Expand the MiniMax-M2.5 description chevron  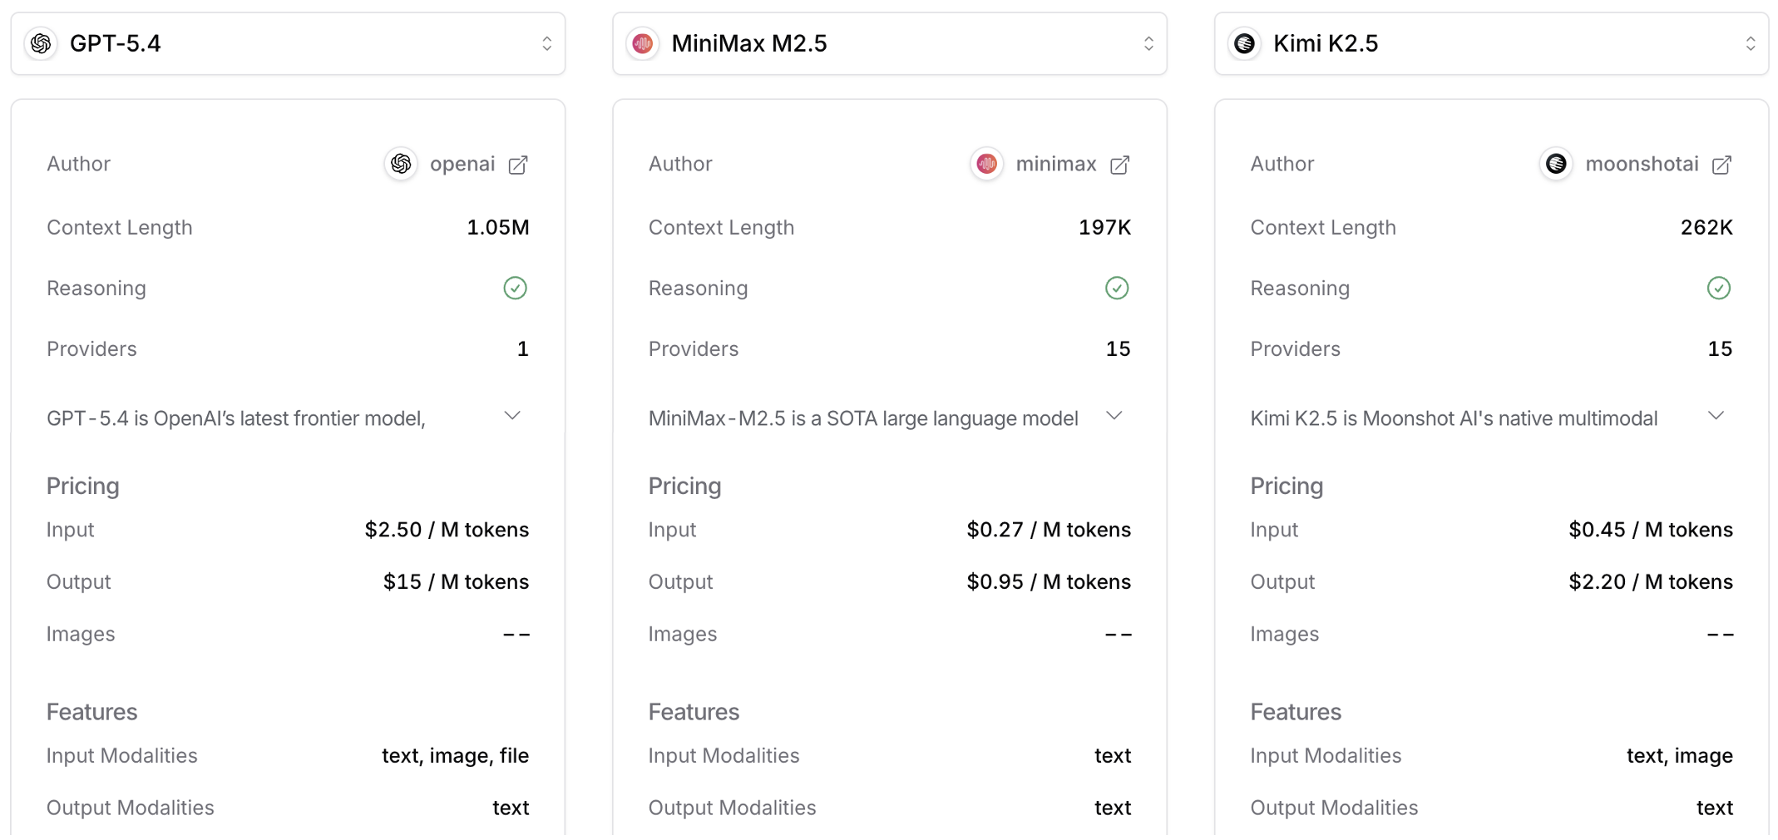(1114, 416)
